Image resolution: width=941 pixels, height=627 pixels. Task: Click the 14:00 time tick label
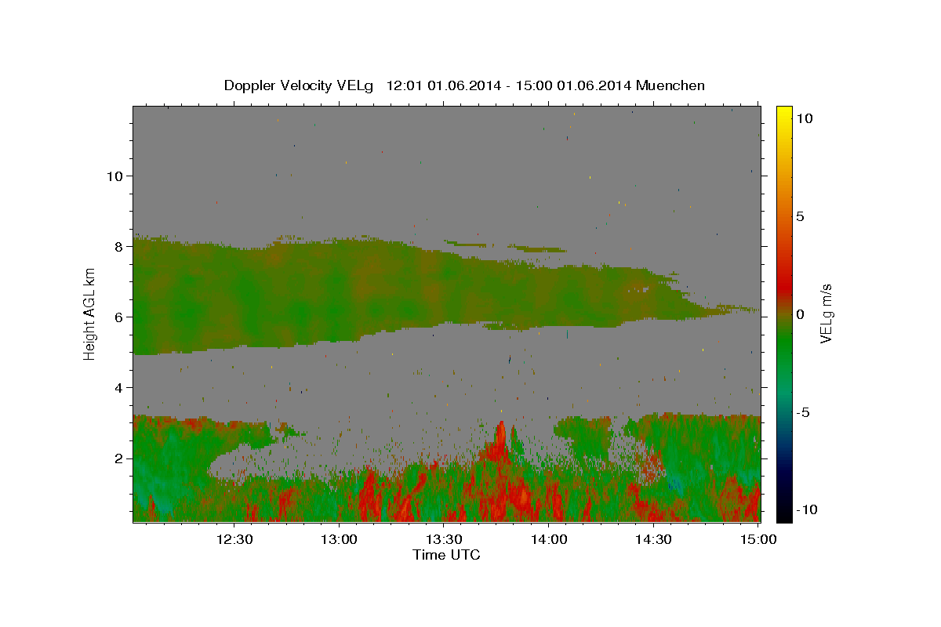coord(549,539)
